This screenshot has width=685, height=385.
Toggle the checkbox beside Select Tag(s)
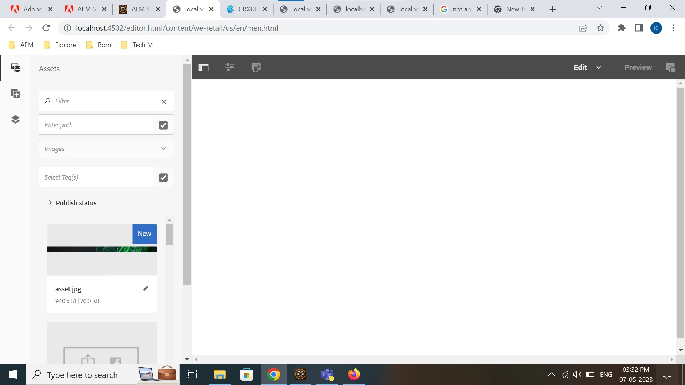[163, 178]
